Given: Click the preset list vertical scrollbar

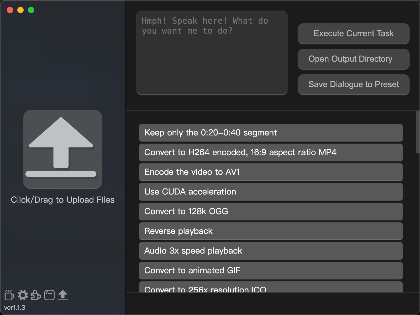Looking at the screenshot, I should 418,133.
